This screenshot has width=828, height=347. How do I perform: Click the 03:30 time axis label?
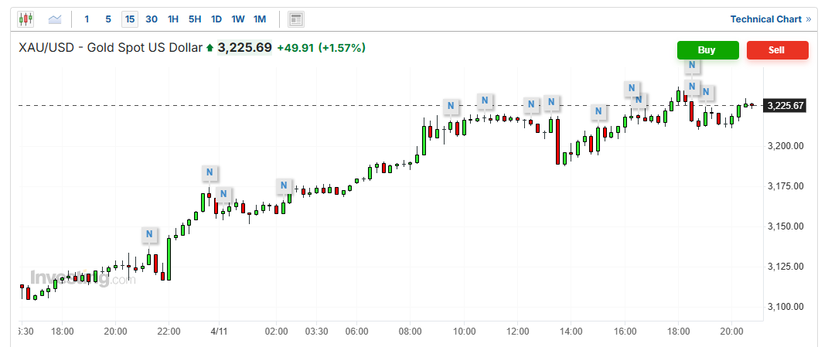(x=318, y=332)
